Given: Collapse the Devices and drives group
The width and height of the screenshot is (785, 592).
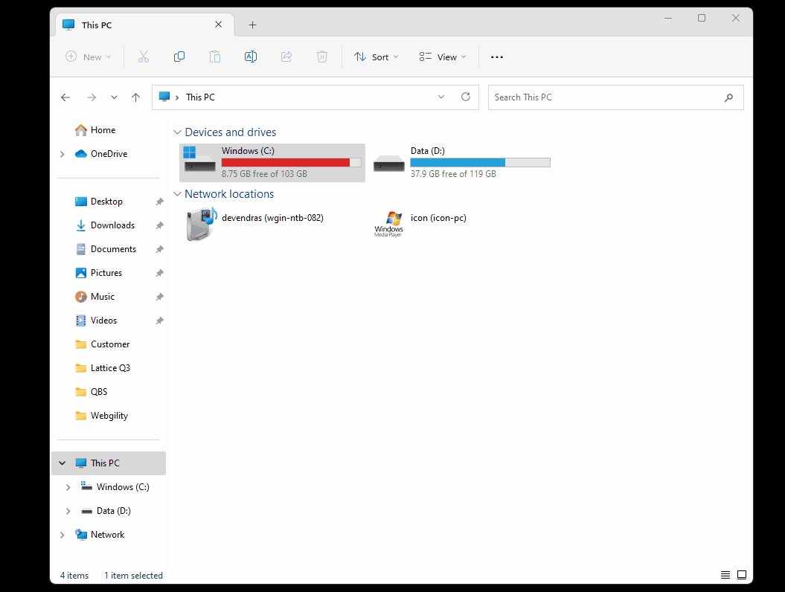Looking at the screenshot, I should click(x=177, y=132).
